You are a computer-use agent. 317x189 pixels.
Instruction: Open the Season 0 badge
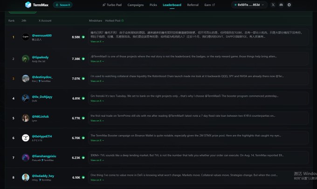click(x=62, y=5)
